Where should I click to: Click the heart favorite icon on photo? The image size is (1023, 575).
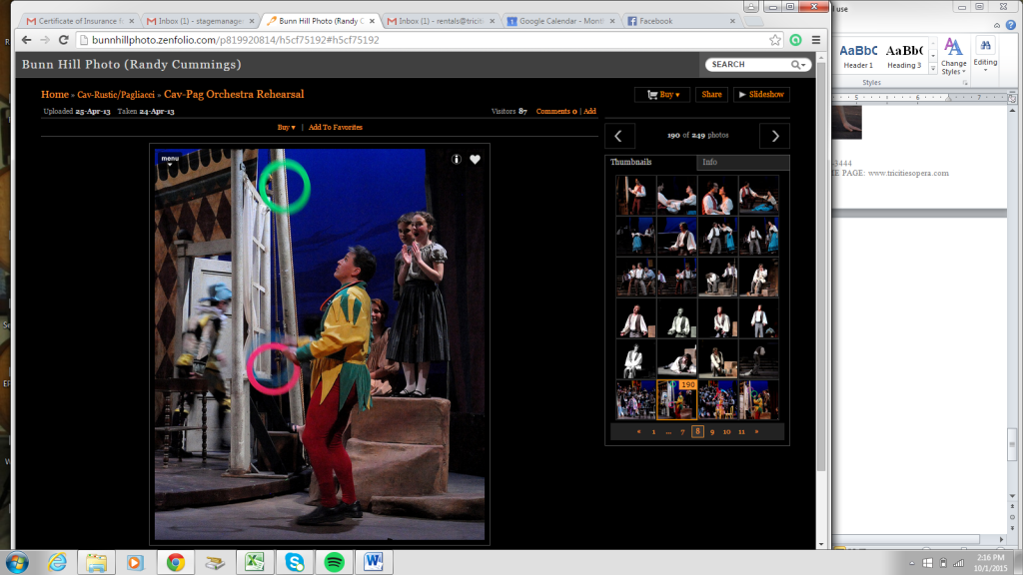(475, 160)
